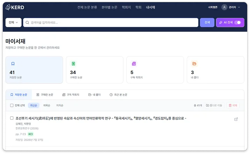Click the purple journal icon on 구독 학회지 card
This screenshot has width=250, height=154.
(134, 64)
